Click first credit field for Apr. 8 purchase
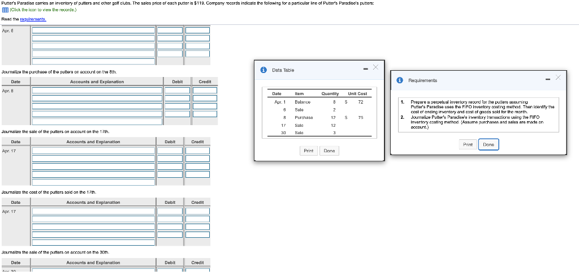The image size is (579, 274). click(205, 90)
